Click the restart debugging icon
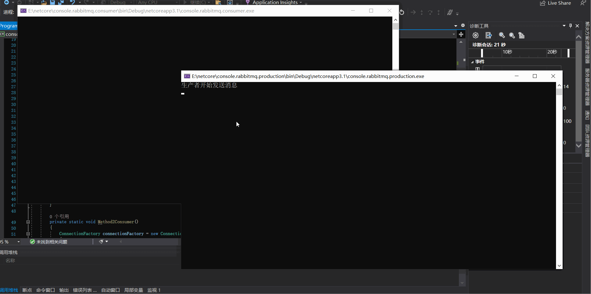The height and width of the screenshot is (294, 591). coord(402,12)
